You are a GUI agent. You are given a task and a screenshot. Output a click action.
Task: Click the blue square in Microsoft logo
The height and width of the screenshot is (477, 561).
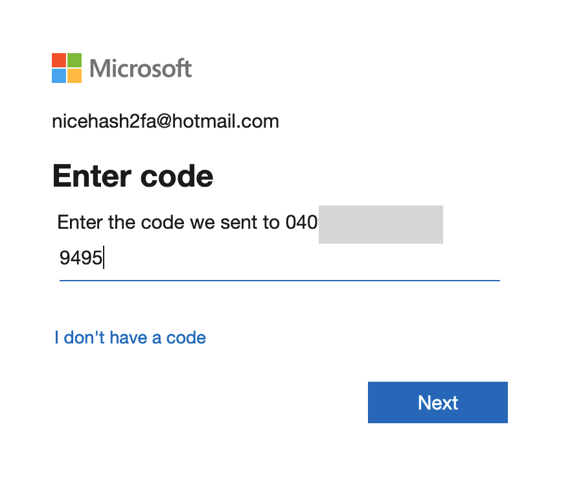[x=59, y=76]
